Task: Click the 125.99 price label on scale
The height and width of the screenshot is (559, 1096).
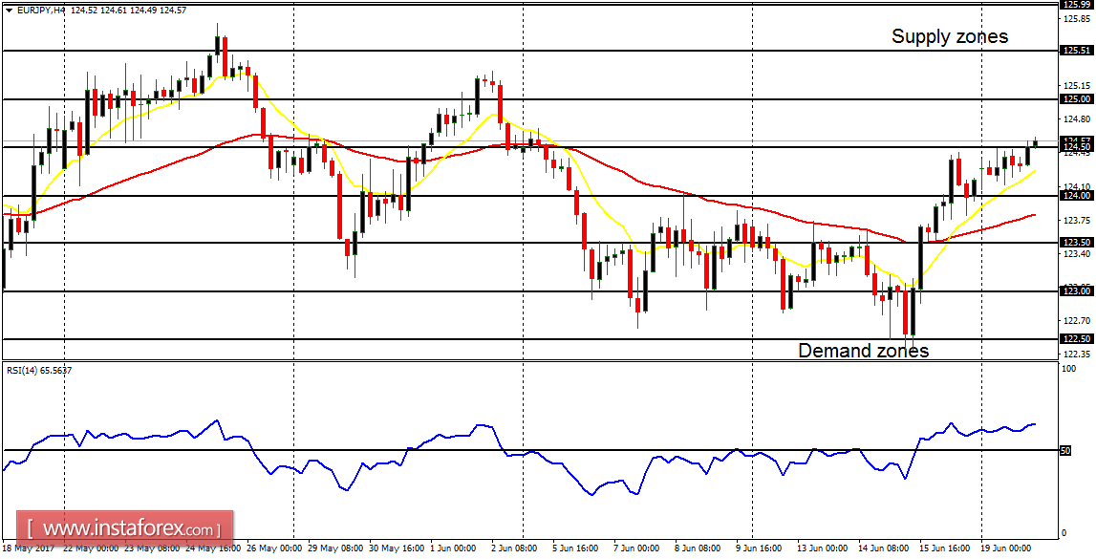Action: pos(1077,4)
